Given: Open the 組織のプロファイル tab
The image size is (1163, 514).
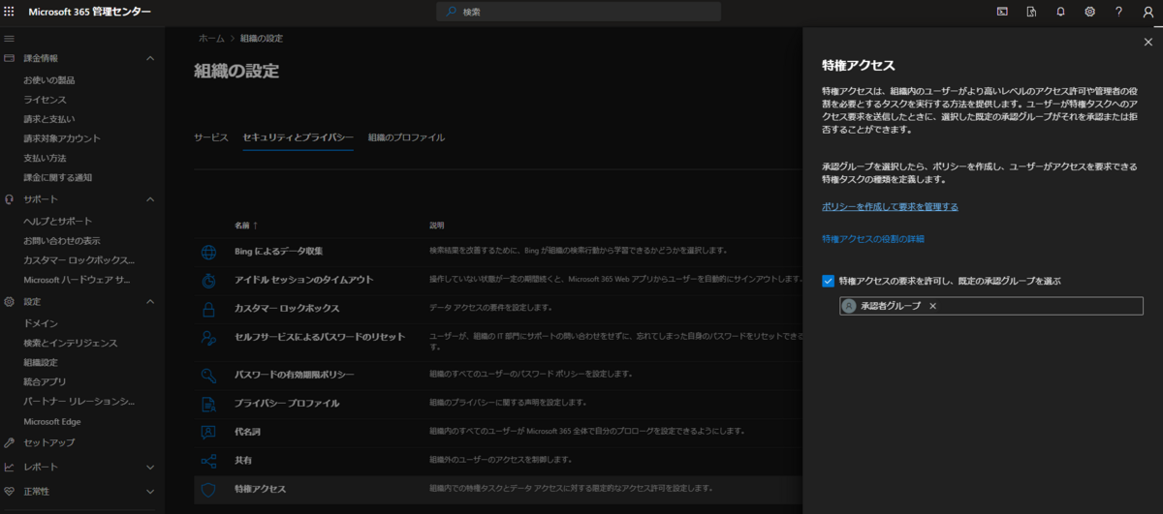Looking at the screenshot, I should [x=406, y=137].
